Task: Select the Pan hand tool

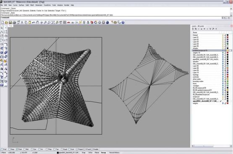Action: tap(37, 23)
